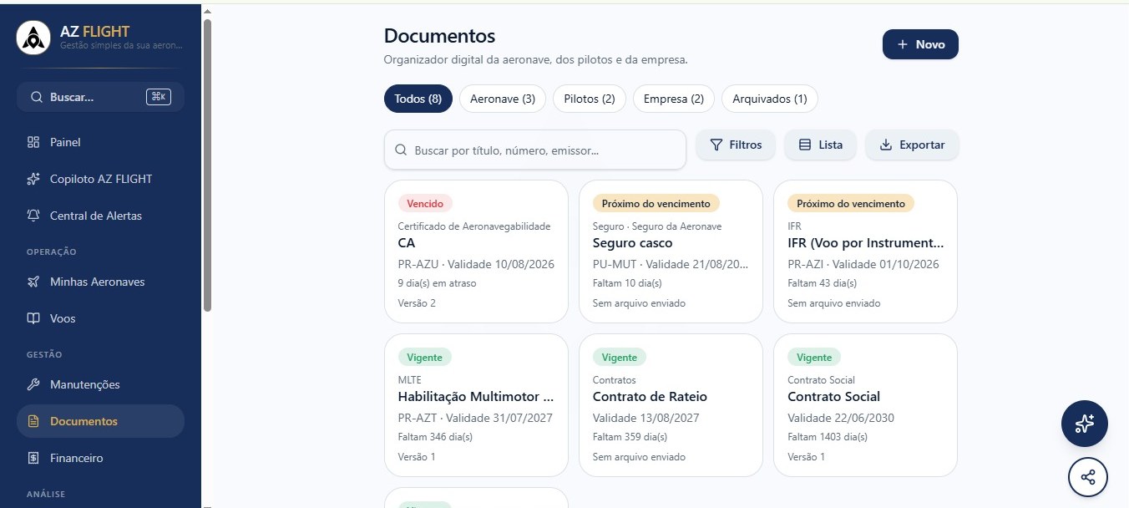Click the Próximo do vencimento badge on Seguro casco
This screenshot has height=508, width=1129.
point(656,203)
